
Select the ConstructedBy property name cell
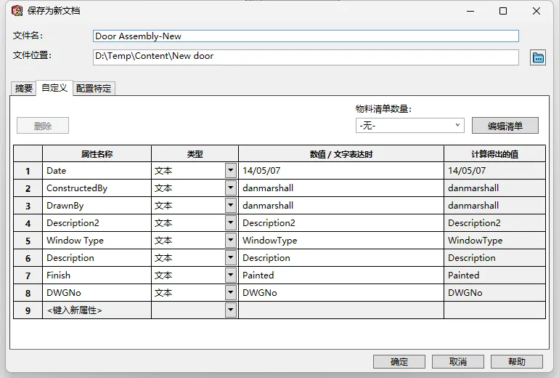point(97,188)
